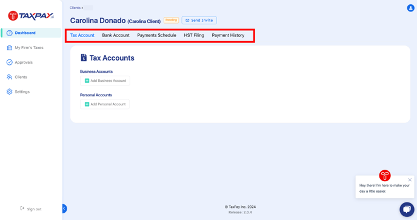Click the sign out arrow icon
This screenshot has height=220, width=417.
(x=22, y=208)
